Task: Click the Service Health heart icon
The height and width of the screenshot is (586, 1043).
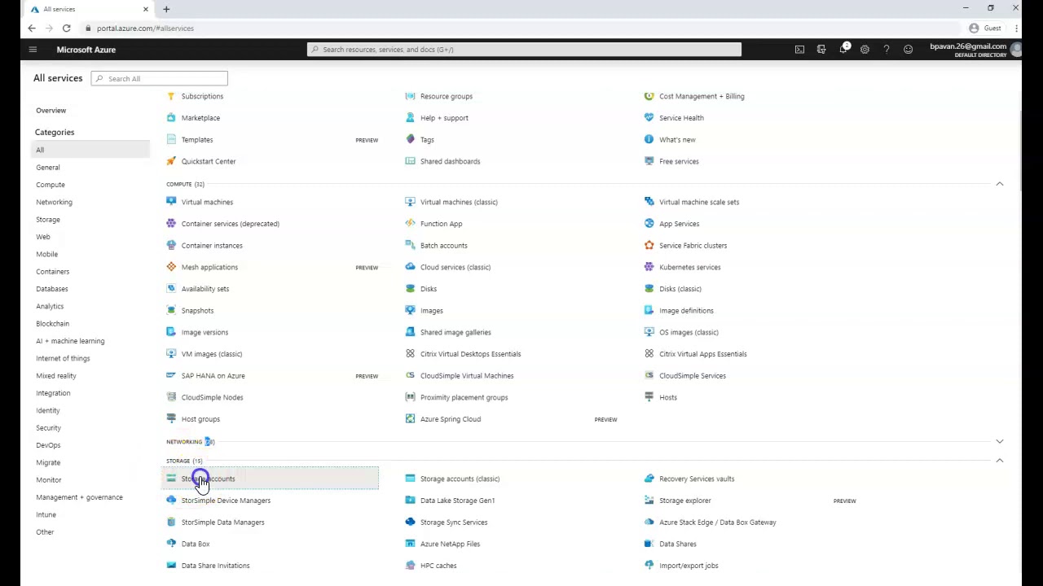Action: [649, 118]
